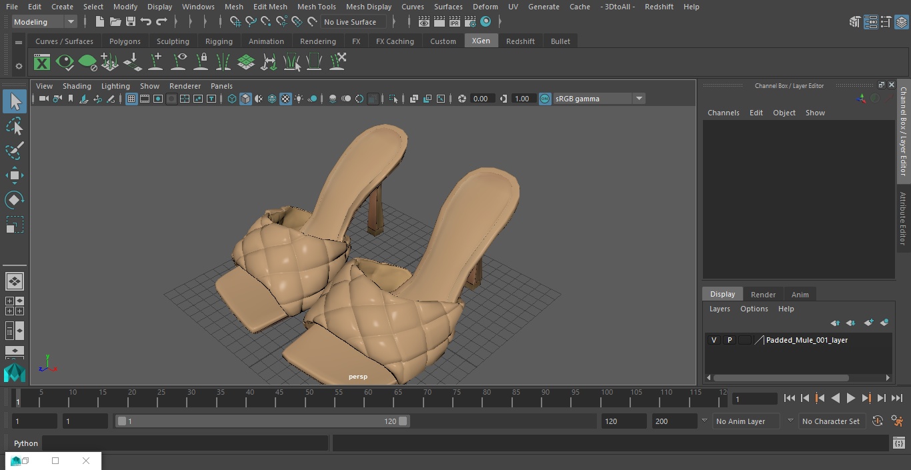
Task: Create new layer icon in Layer Editor
Action: (868, 323)
